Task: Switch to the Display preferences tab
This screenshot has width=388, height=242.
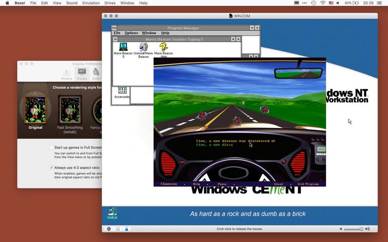Action: pyautogui.click(x=82, y=74)
